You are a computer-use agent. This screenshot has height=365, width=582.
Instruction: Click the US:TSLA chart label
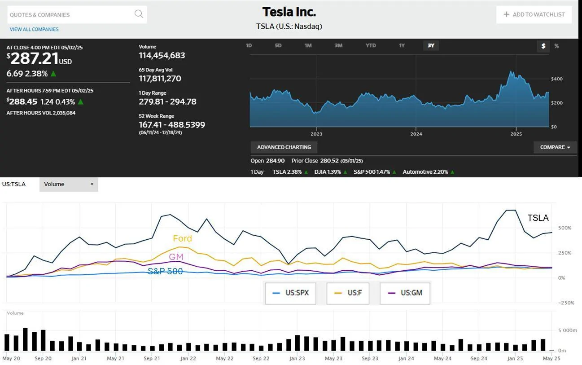click(x=14, y=184)
